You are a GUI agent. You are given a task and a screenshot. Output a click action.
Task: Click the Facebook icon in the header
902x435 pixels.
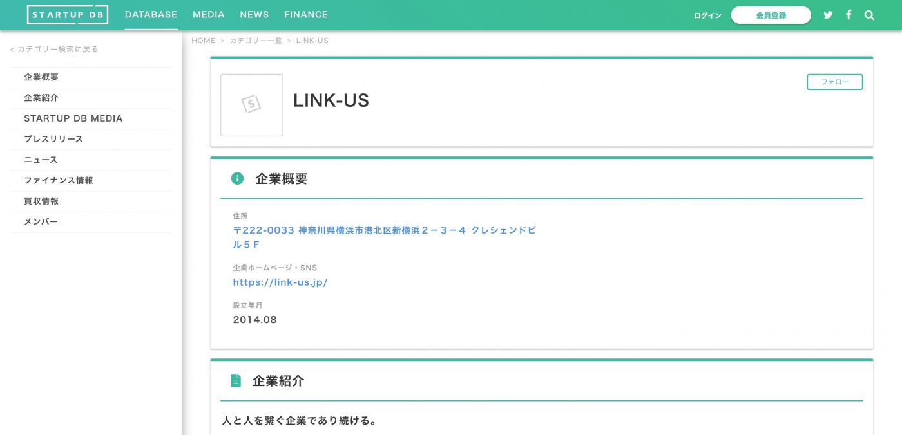point(849,14)
